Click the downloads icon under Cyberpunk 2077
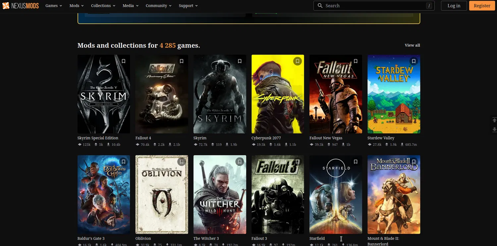This screenshot has width=497, height=246. coord(286,144)
